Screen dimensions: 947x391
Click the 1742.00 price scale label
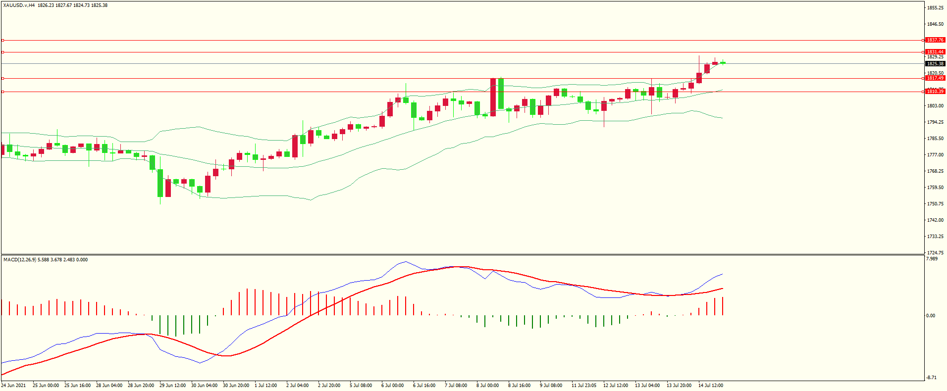[x=935, y=220]
